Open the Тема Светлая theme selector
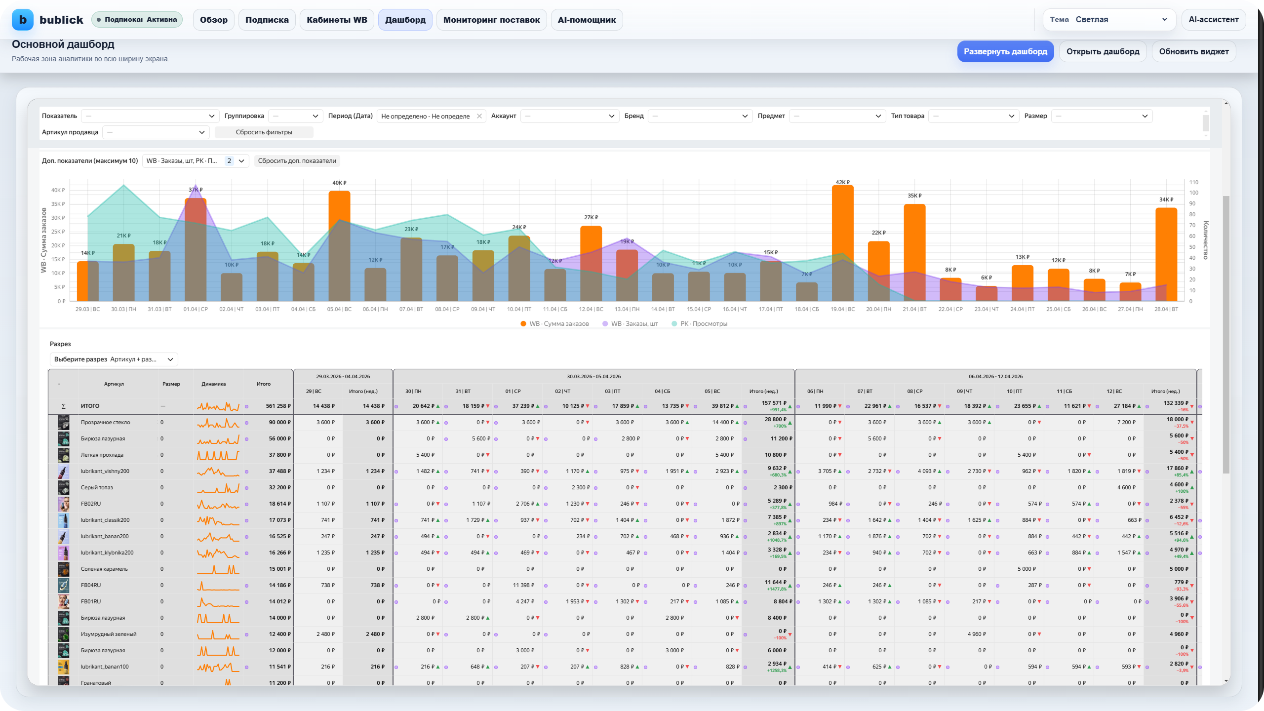Image resolution: width=1264 pixels, height=711 pixels. pyautogui.click(x=1109, y=20)
